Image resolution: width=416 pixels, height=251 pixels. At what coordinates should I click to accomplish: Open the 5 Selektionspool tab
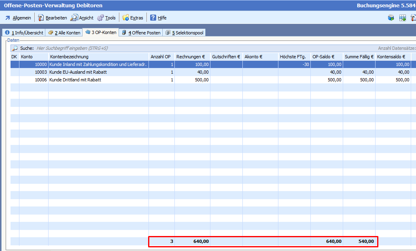coord(184,33)
